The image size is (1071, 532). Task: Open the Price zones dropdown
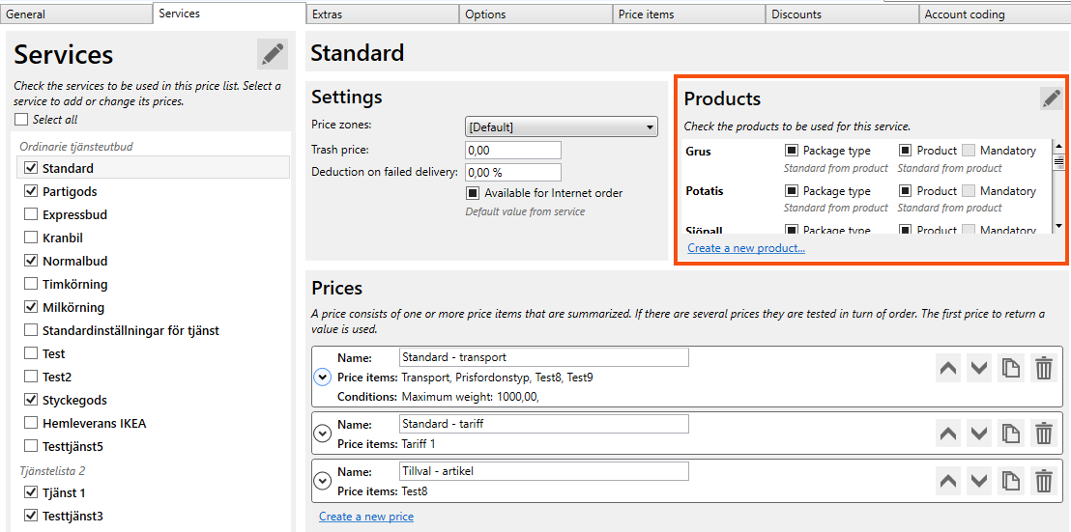561,126
